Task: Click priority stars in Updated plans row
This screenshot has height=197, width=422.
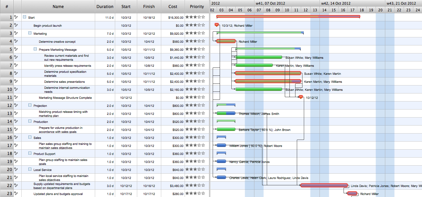Action: coord(195,194)
